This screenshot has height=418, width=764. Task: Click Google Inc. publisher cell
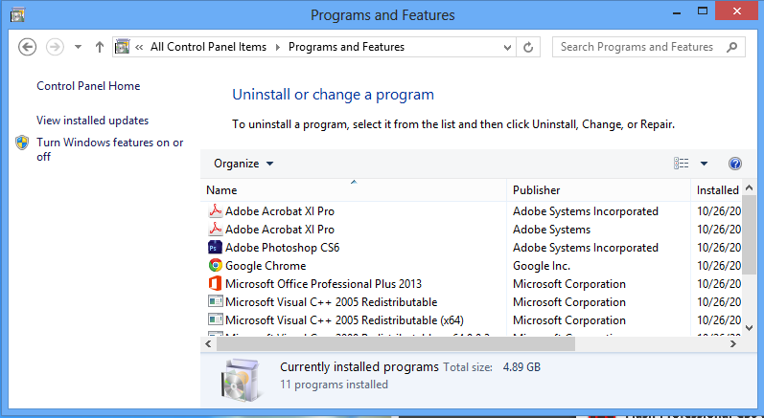pyautogui.click(x=542, y=266)
